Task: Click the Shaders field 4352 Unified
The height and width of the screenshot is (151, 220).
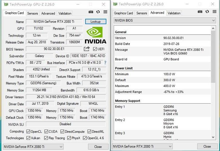Action: point(41,69)
